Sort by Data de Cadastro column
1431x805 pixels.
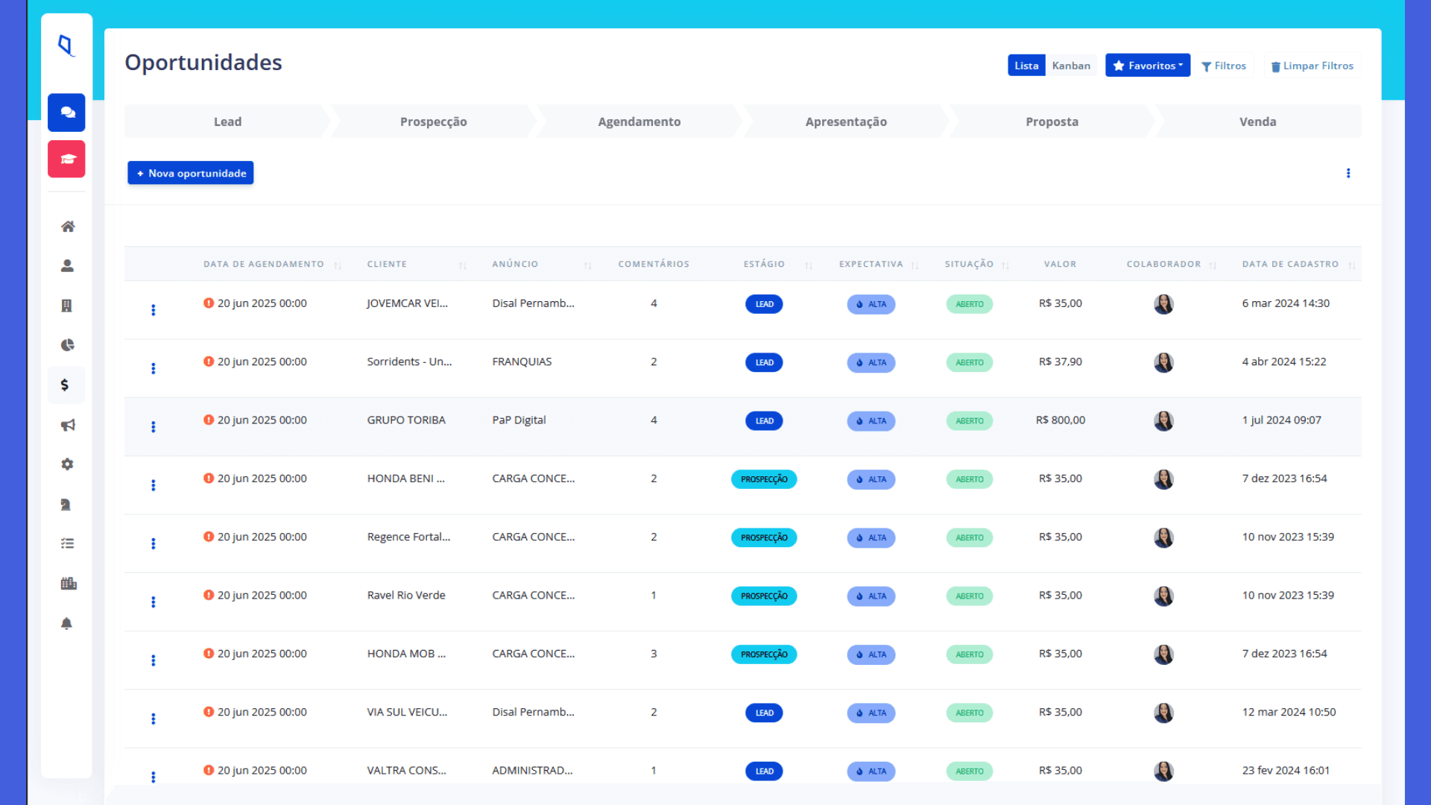[1351, 265]
